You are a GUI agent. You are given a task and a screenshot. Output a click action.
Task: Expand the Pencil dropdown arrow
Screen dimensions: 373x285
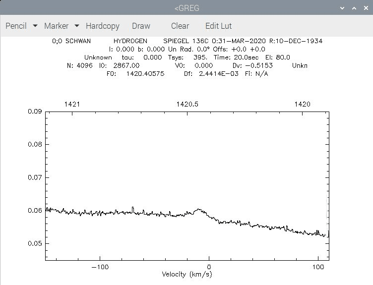[x=35, y=26]
